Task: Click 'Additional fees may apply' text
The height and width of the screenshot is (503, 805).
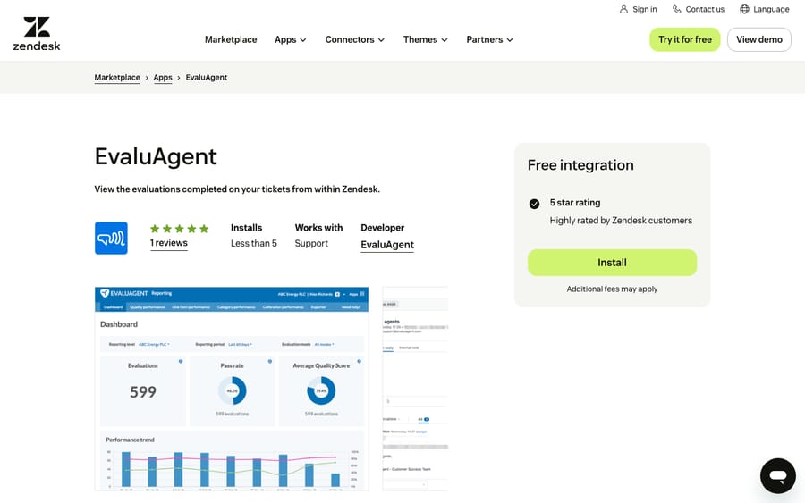Action: point(612,289)
